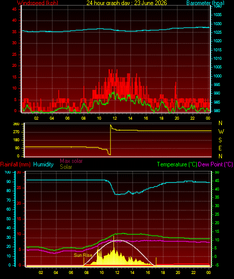Click the temperature value 45 on the right axis
The width and height of the screenshot is (234, 279).
217,180
